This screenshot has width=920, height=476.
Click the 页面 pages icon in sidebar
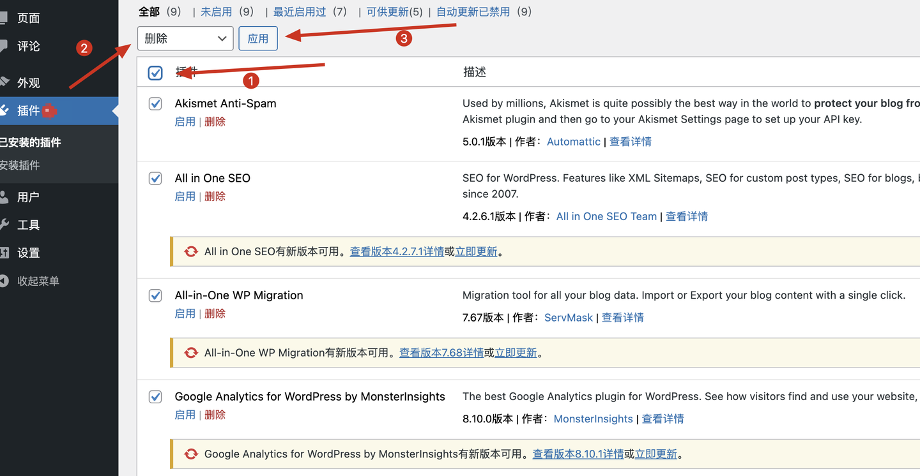tap(4, 18)
